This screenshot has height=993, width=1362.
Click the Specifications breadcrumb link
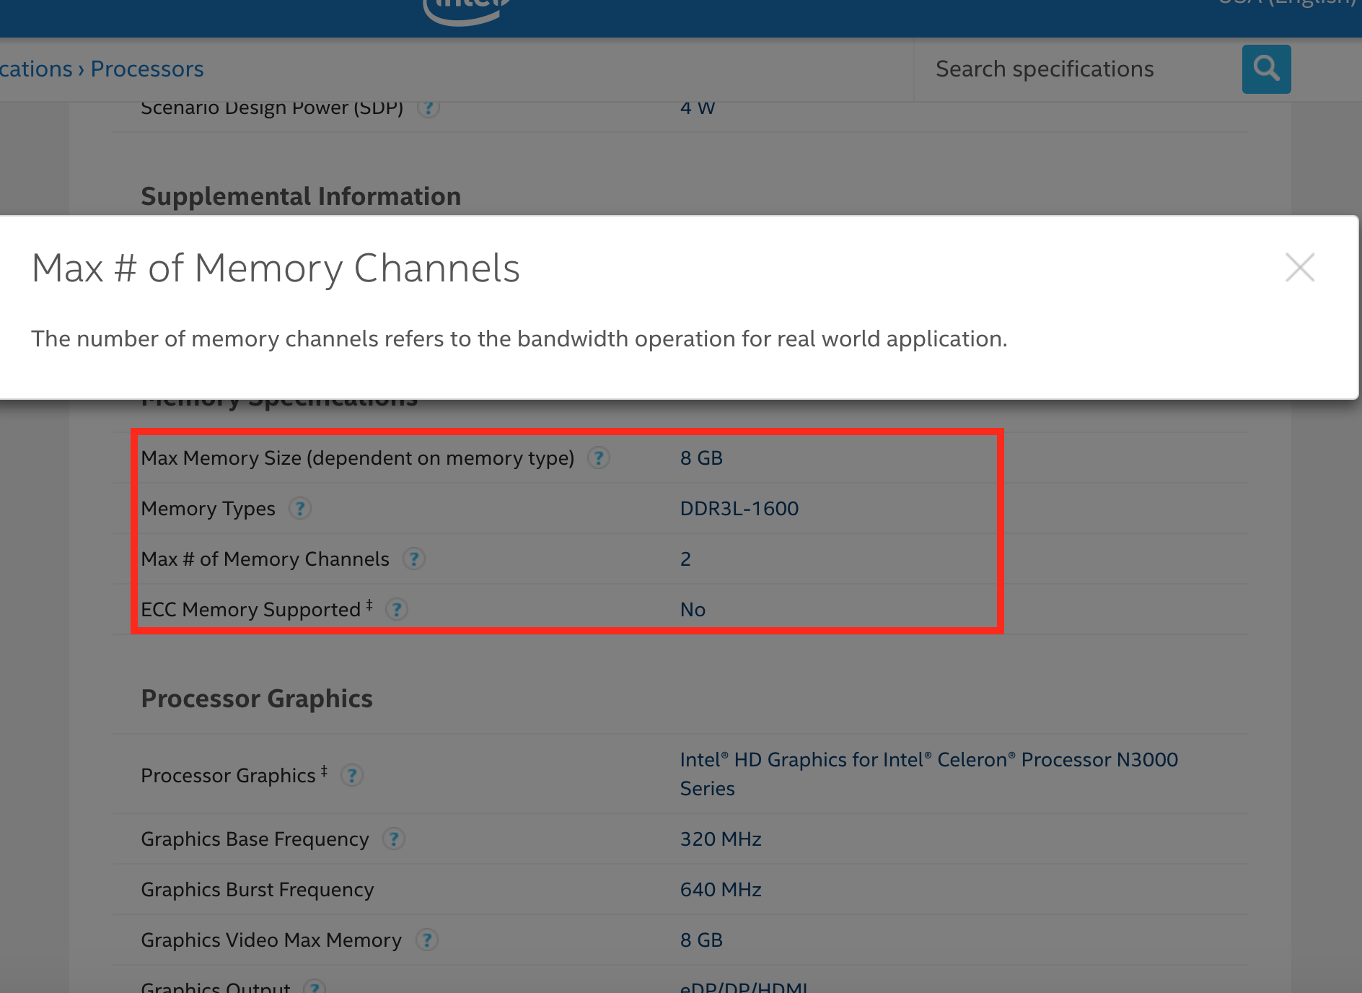35,69
